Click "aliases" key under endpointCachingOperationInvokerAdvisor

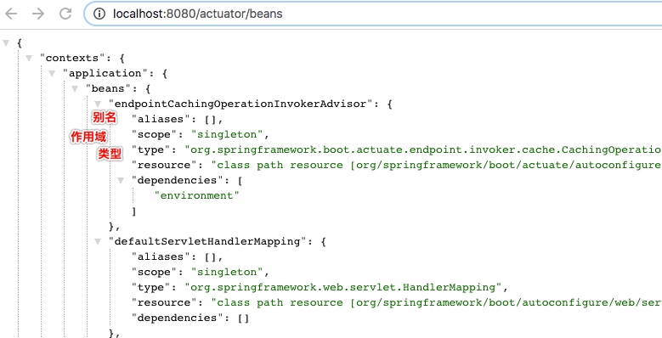tap(161, 120)
